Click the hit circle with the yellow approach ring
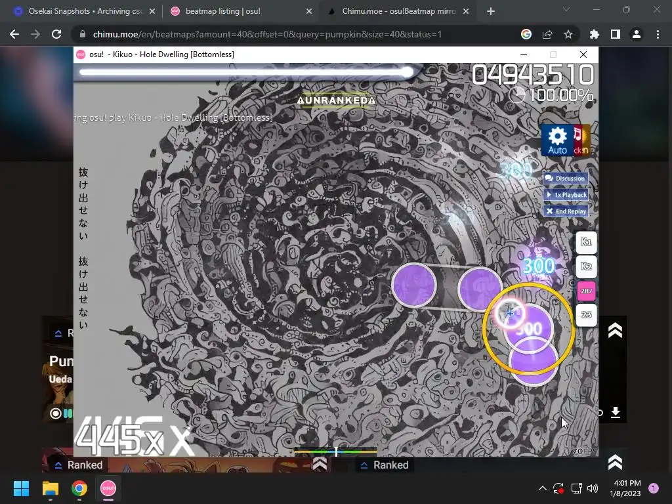The width and height of the screenshot is (672, 504). (x=528, y=329)
